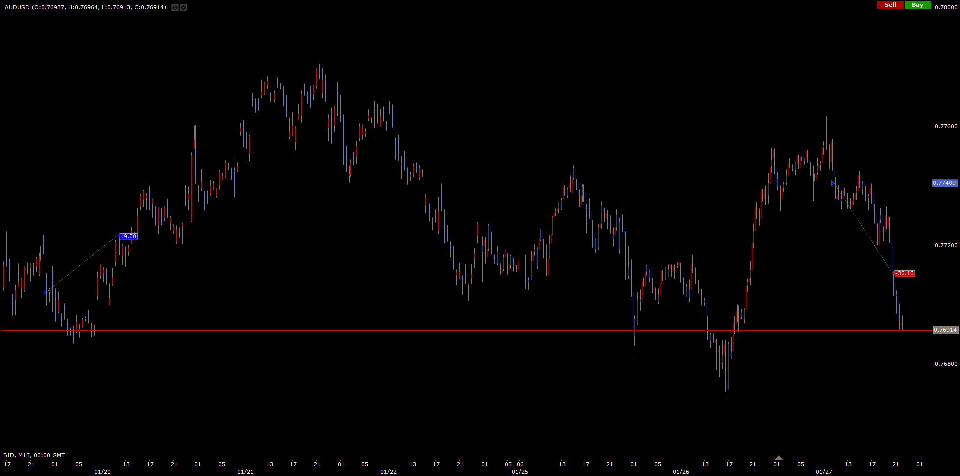The width and height of the screenshot is (960, 476).
Task: Click the eye visibility icon beside AUDUSD
Action: click(x=175, y=8)
